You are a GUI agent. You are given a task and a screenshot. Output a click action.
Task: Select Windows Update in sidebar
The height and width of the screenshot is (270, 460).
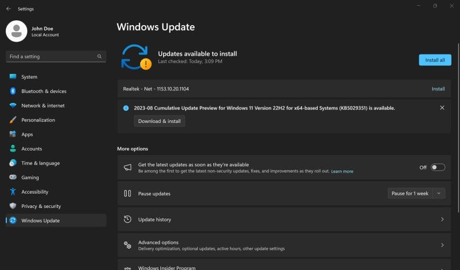click(x=40, y=221)
